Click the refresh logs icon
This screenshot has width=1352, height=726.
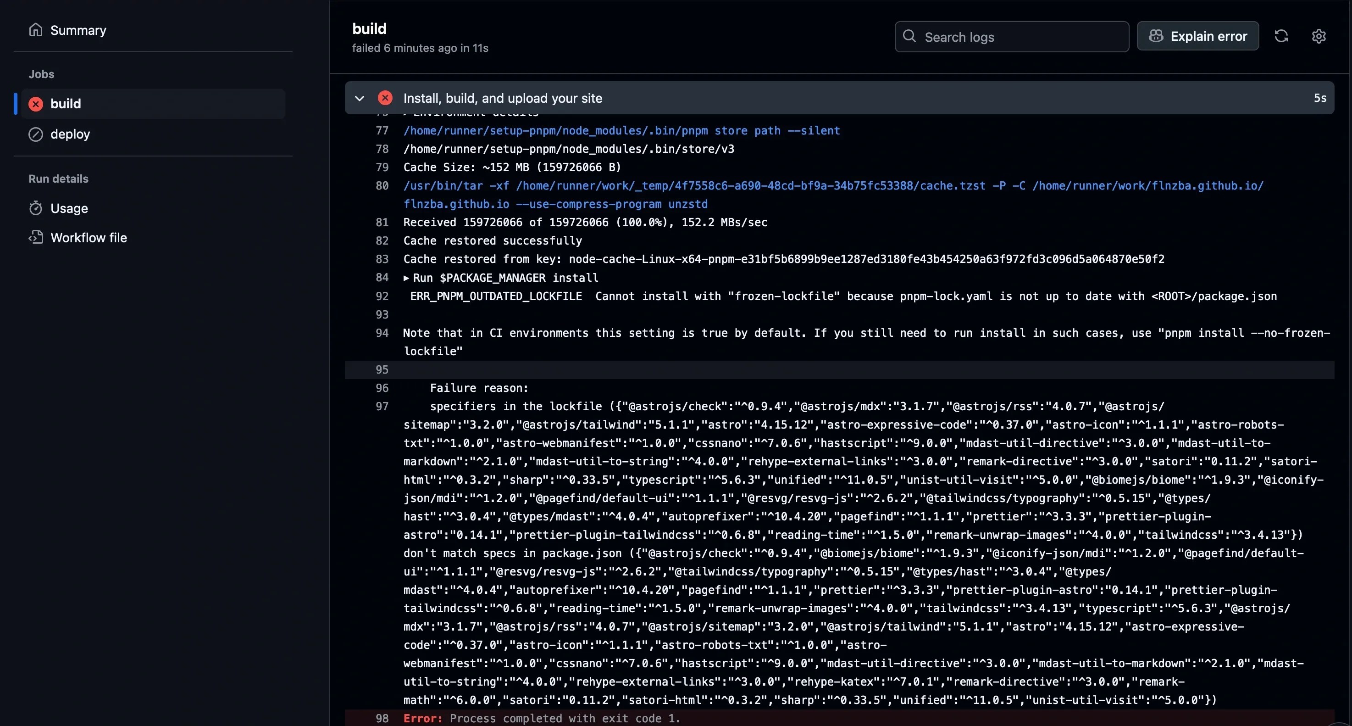coord(1281,36)
